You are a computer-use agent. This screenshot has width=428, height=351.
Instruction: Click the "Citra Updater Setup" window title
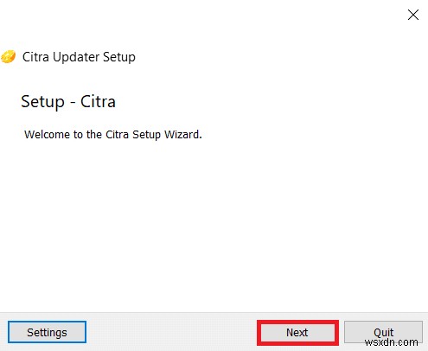click(x=79, y=57)
